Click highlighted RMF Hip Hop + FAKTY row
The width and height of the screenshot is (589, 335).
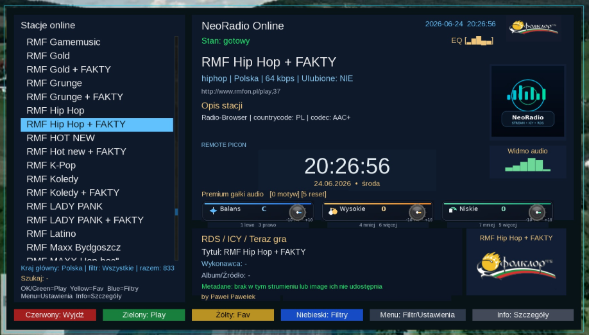(97, 125)
